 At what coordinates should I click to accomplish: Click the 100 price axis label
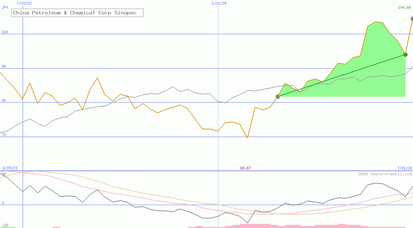tap(5, 32)
